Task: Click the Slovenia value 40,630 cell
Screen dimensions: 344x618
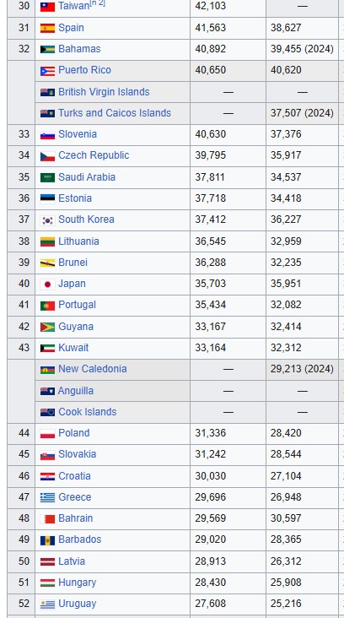Action: tap(228, 134)
